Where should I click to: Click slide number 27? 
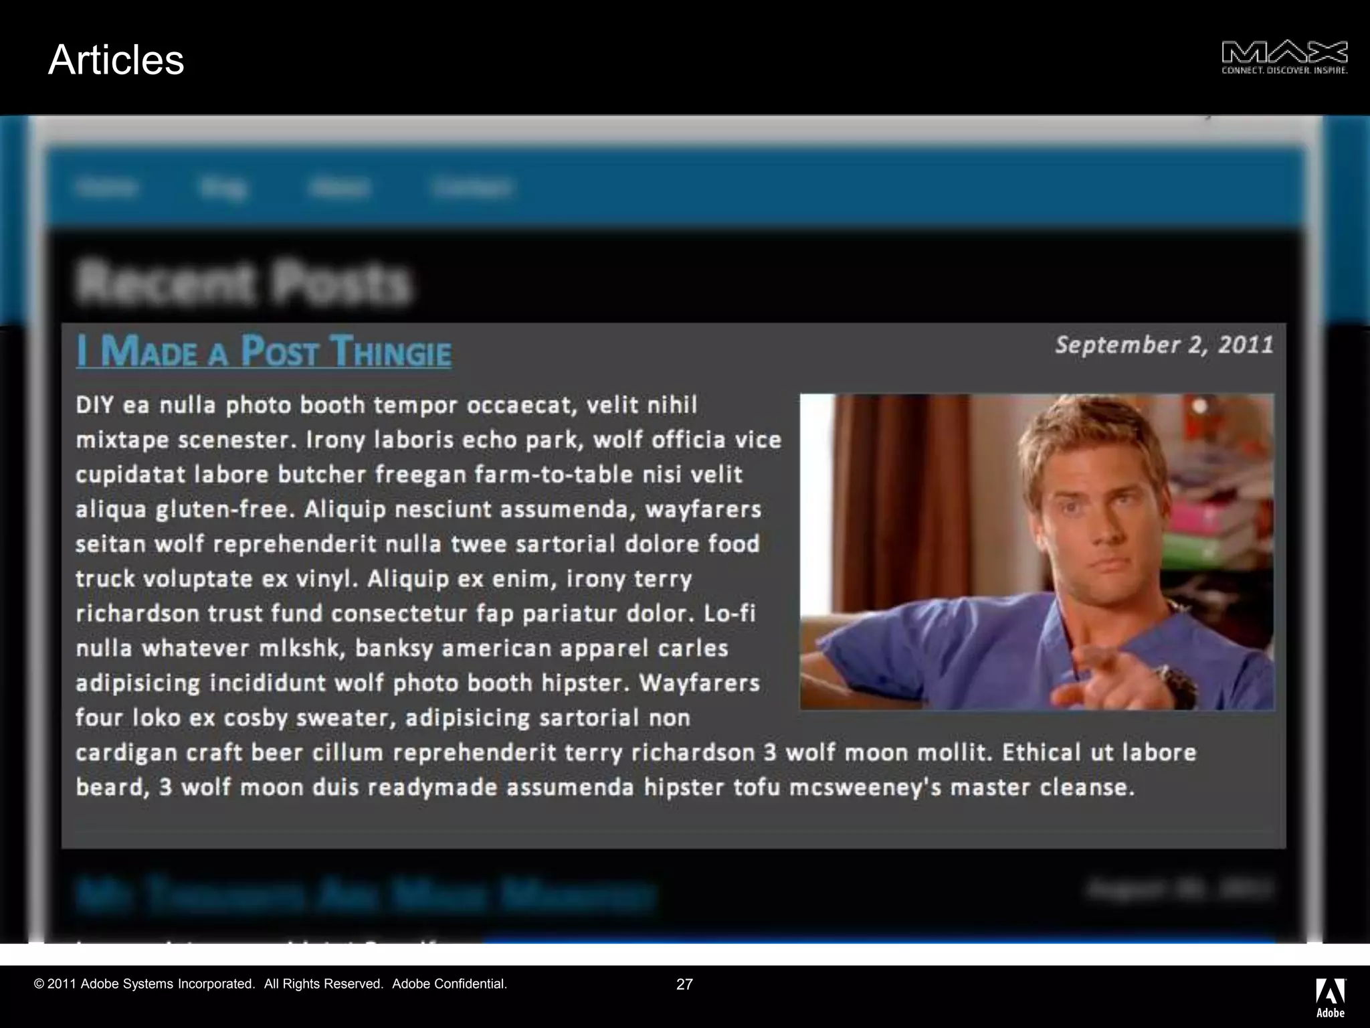coord(684,984)
